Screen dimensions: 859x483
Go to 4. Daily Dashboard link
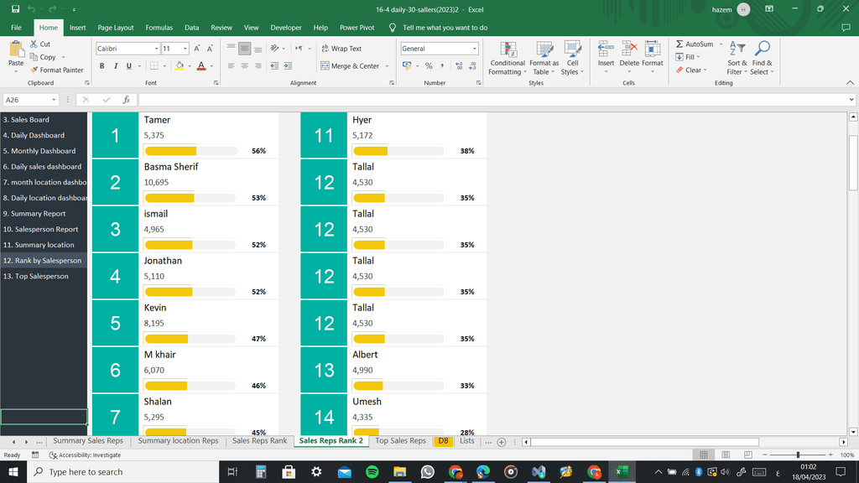click(x=34, y=135)
